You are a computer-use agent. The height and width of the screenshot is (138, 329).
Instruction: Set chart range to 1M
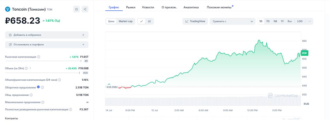click(x=275, y=21)
